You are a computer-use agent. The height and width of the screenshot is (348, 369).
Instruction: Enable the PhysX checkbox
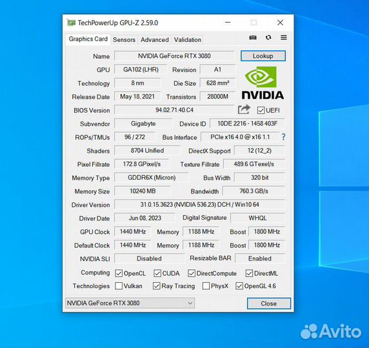click(x=206, y=286)
